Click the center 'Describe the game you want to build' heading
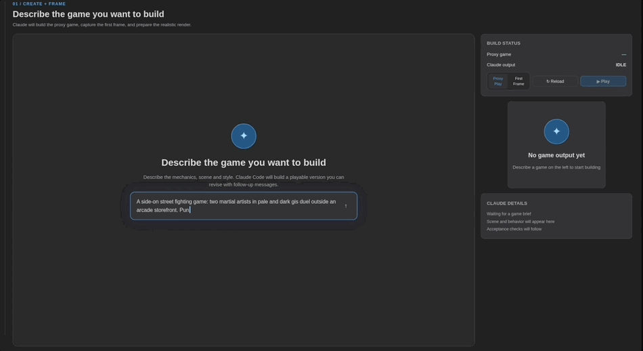Viewport: 643px width, 351px height. [x=244, y=163]
